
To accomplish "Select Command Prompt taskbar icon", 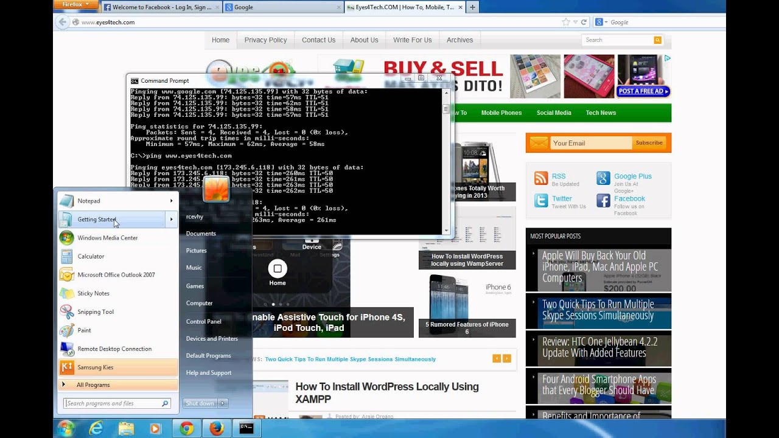I will coord(246,428).
